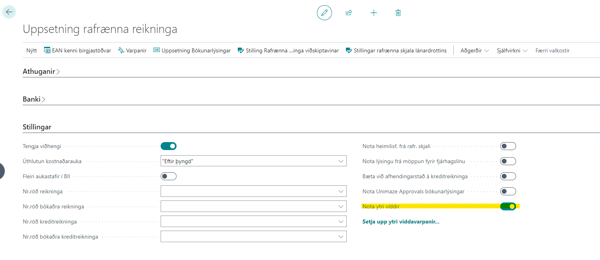Viewport: 600px width, 260px height.
Task: Click the pencil edit icon
Action: pyautogui.click(x=324, y=13)
